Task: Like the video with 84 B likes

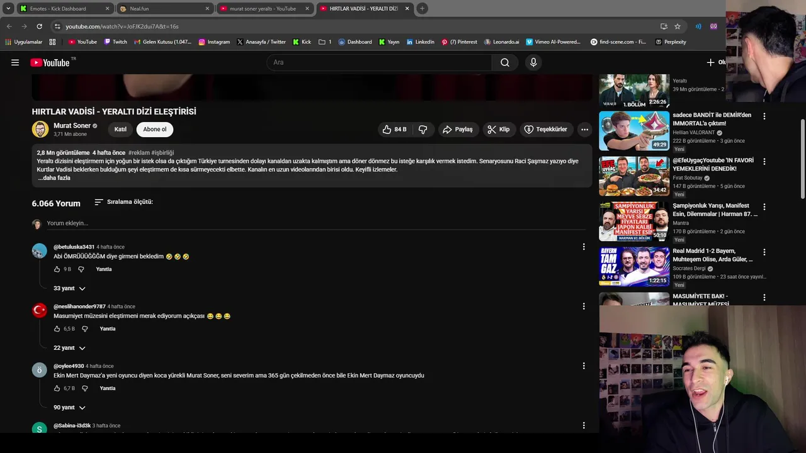Action: (x=394, y=129)
